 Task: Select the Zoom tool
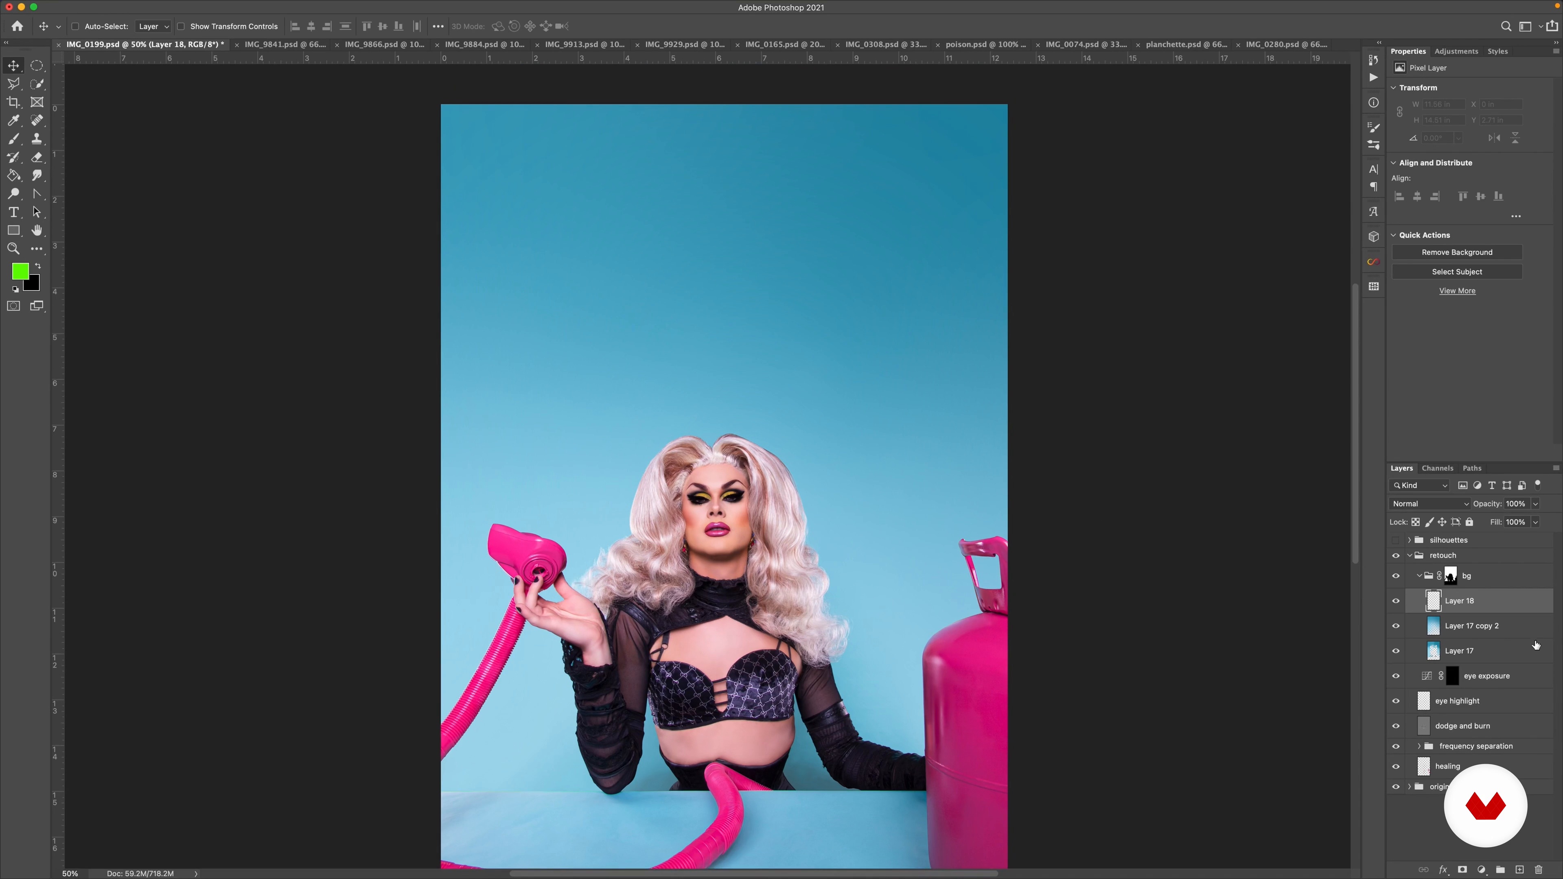(x=13, y=249)
